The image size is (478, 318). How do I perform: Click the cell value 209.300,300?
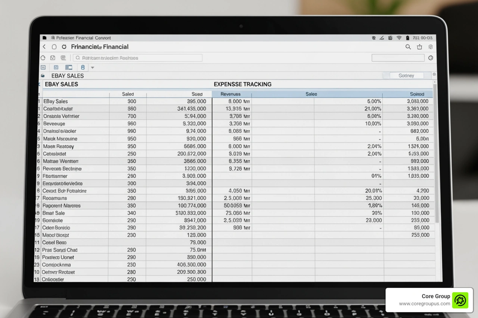click(x=191, y=272)
